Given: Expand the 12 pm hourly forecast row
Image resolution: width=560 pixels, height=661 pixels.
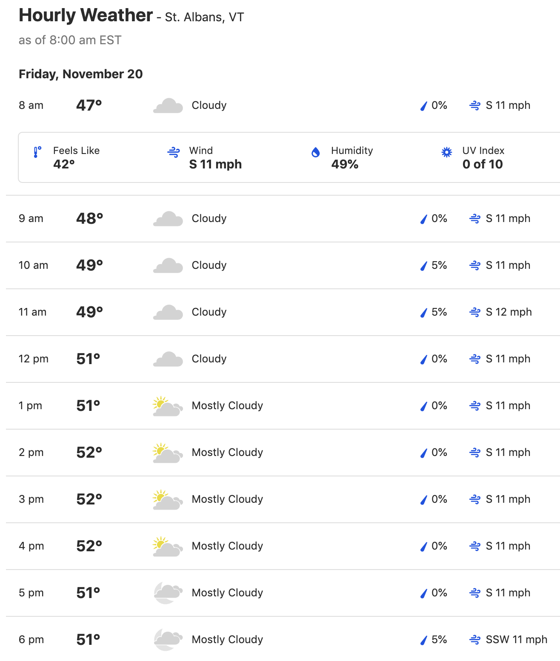Looking at the screenshot, I should pos(283,359).
